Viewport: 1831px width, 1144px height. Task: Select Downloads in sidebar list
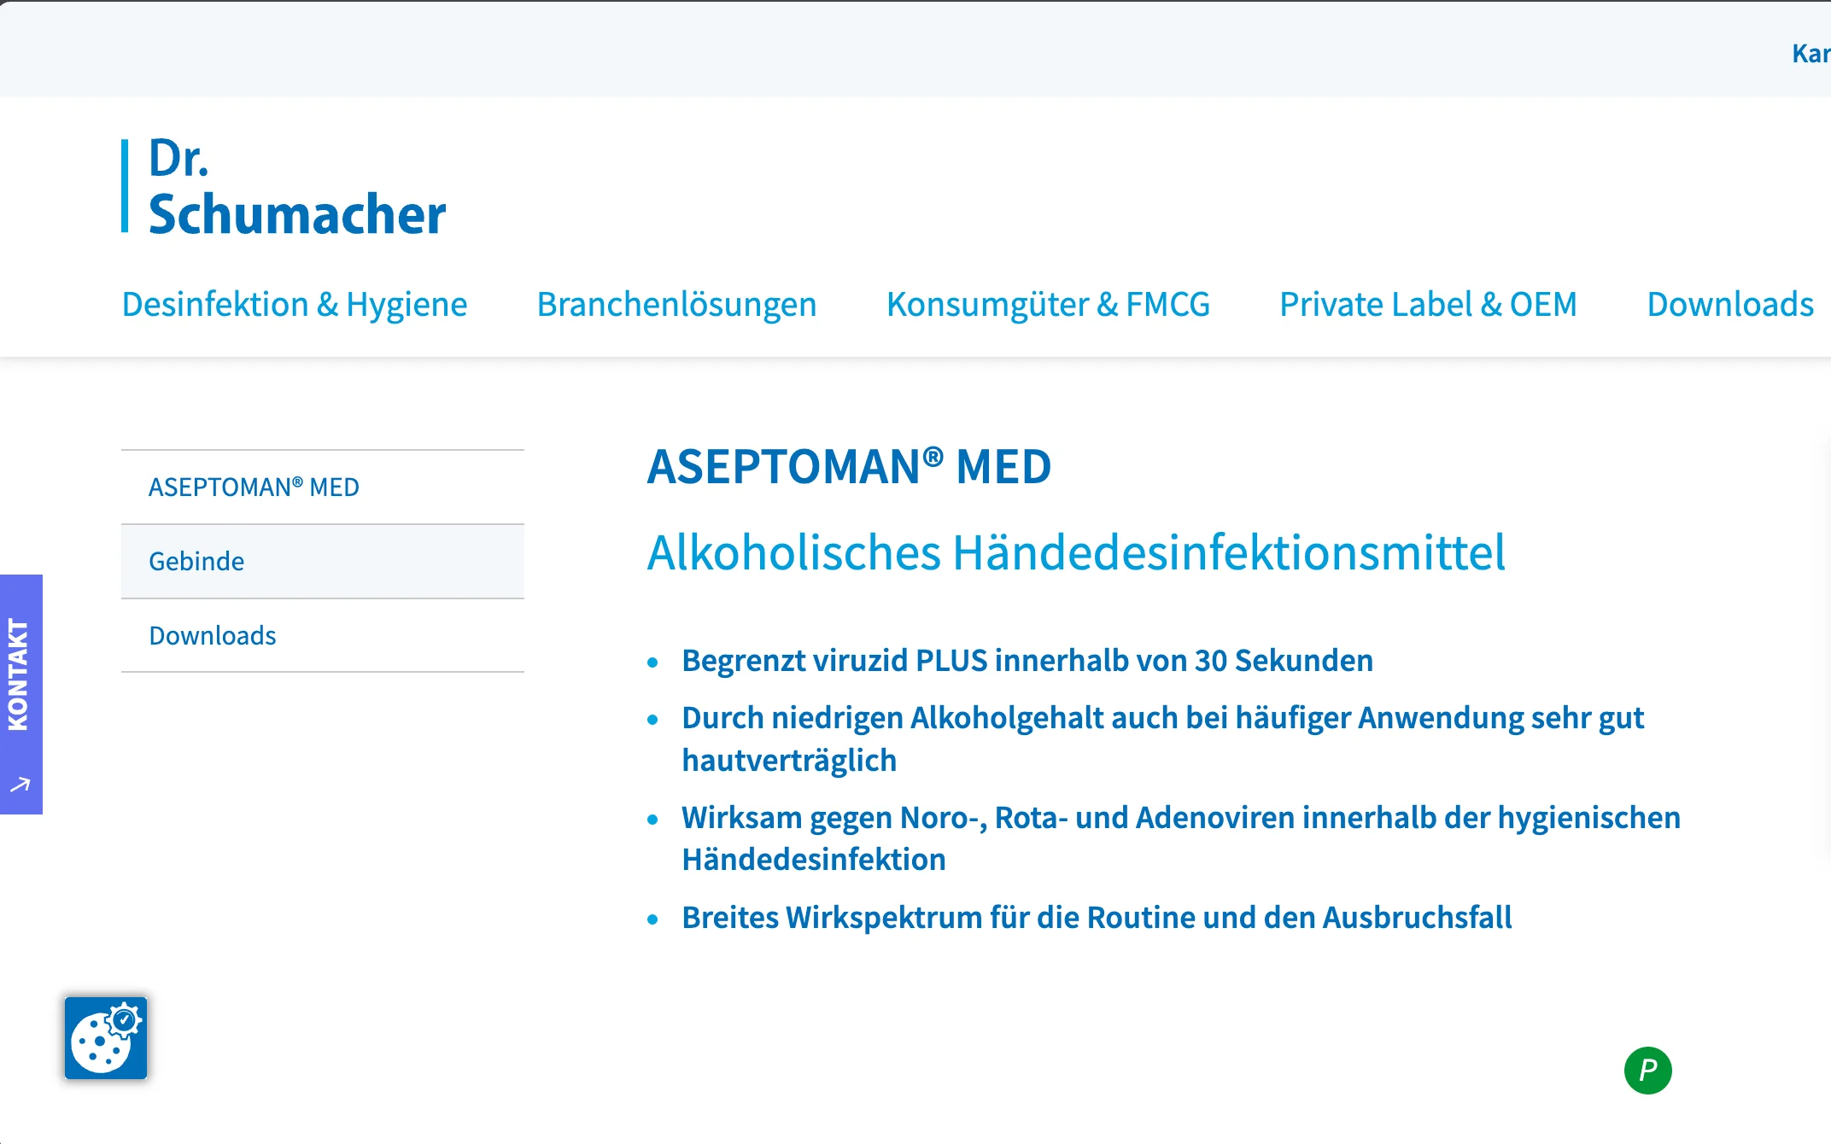coord(323,635)
